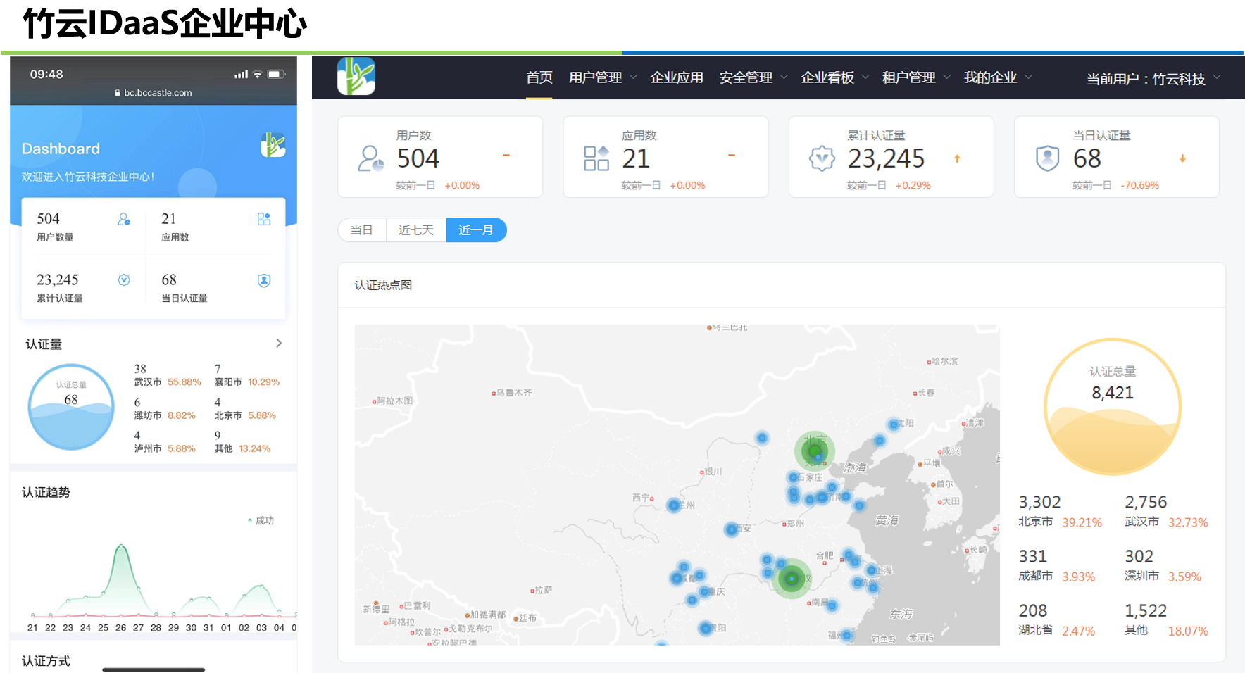
Task: Click the 认证热点图 panel title
Action: coord(383,285)
